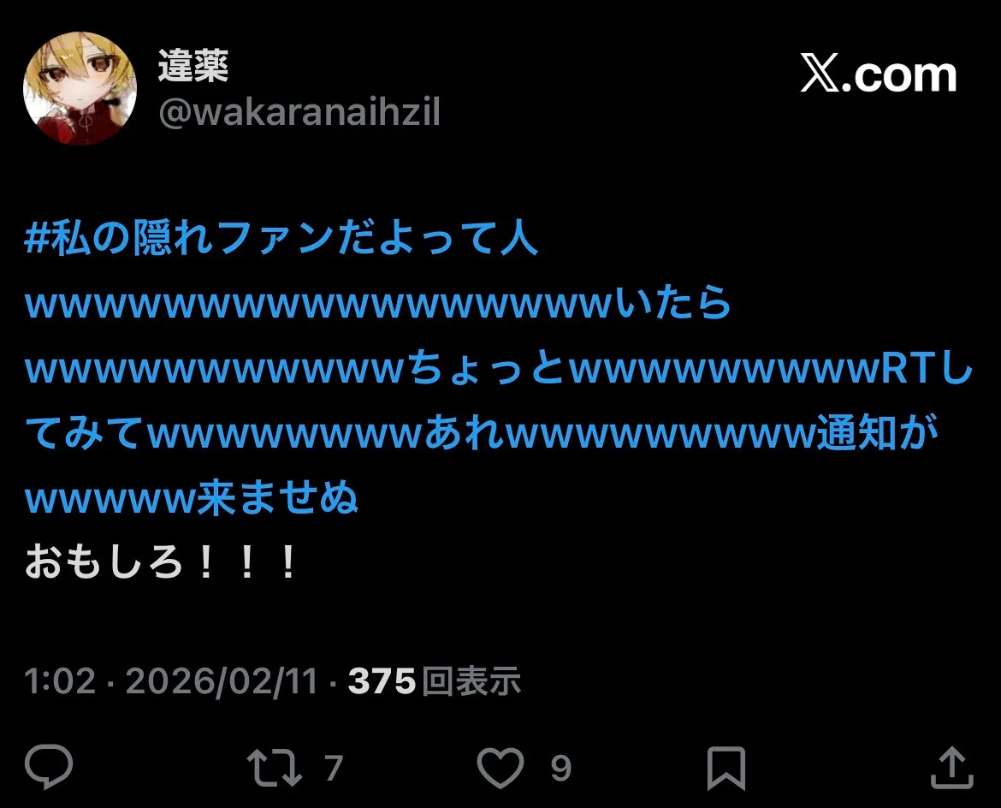
Task: Click the 回表示 views label
Action: pyautogui.click(x=471, y=680)
